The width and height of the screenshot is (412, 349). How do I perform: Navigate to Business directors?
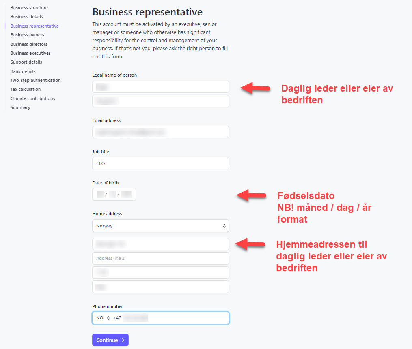(x=29, y=44)
